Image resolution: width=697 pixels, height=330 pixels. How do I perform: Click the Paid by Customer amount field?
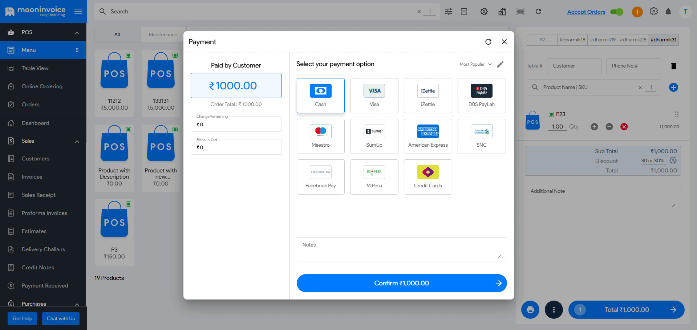click(x=236, y=86)
